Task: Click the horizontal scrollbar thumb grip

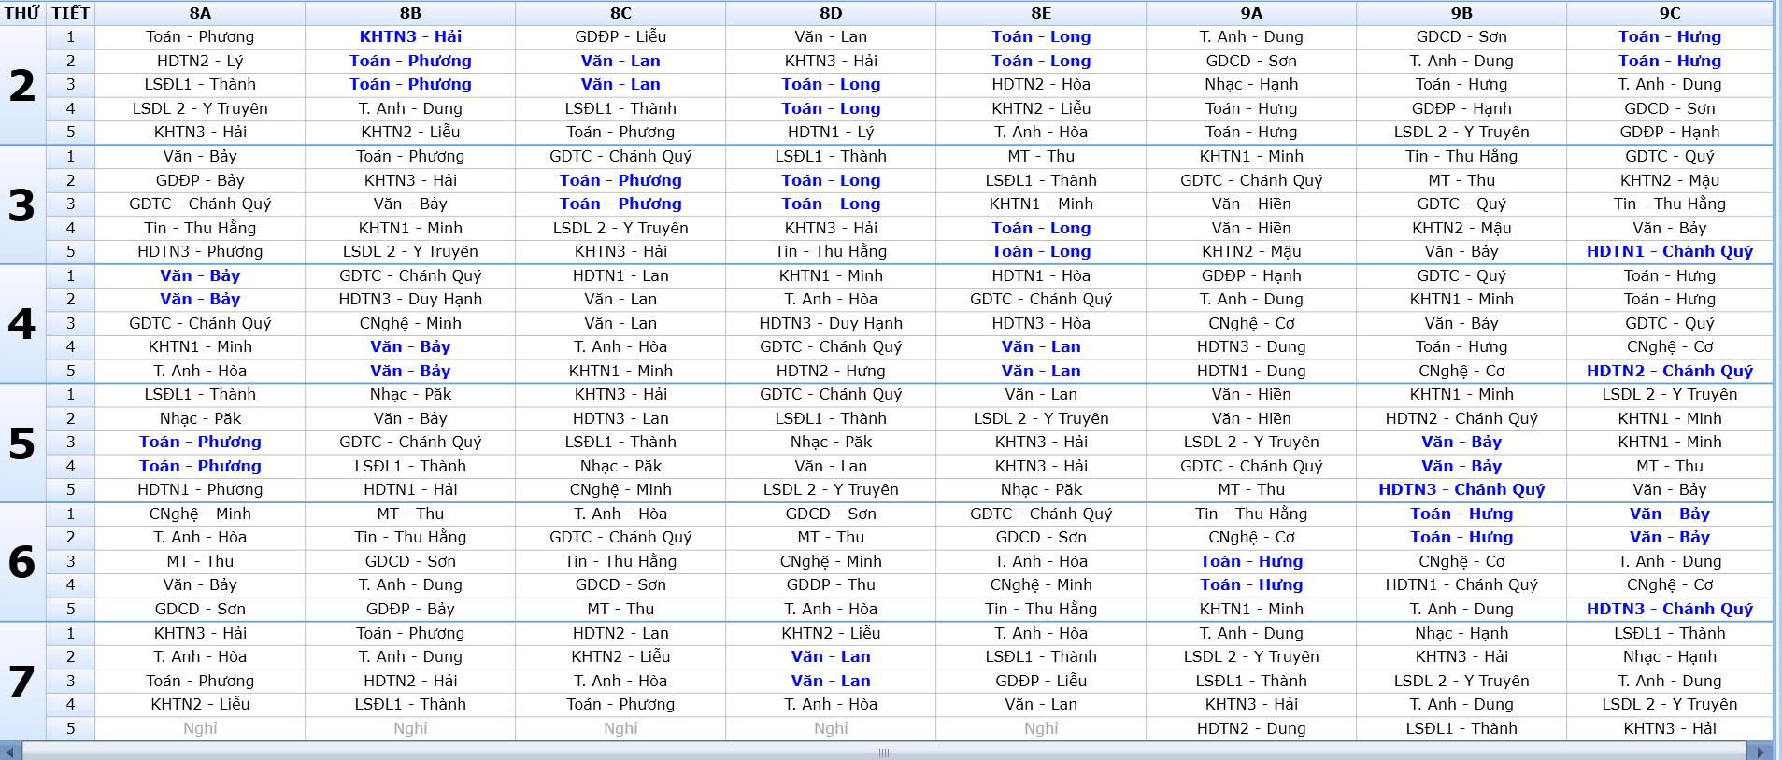Action: pos(883,752)
